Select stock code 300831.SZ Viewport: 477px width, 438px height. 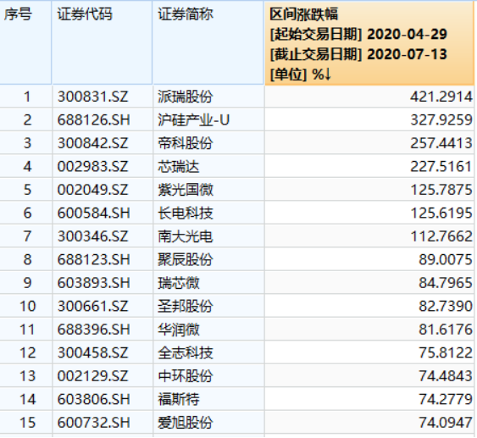[x=93, y=97]
